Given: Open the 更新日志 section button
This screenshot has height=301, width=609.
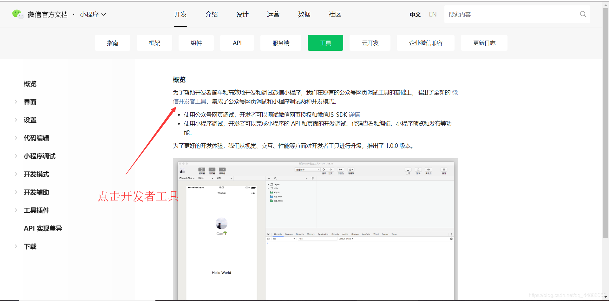Looking at the screenshot, I should click(x=484, y=43).
